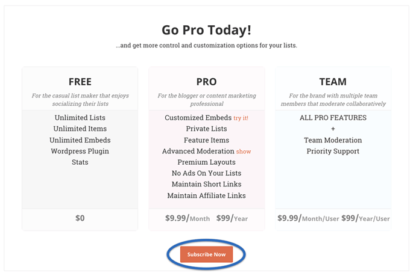Click the $0 price in Free plan
416x276 pixels.
pyautogui.click(x=80, y=218)
